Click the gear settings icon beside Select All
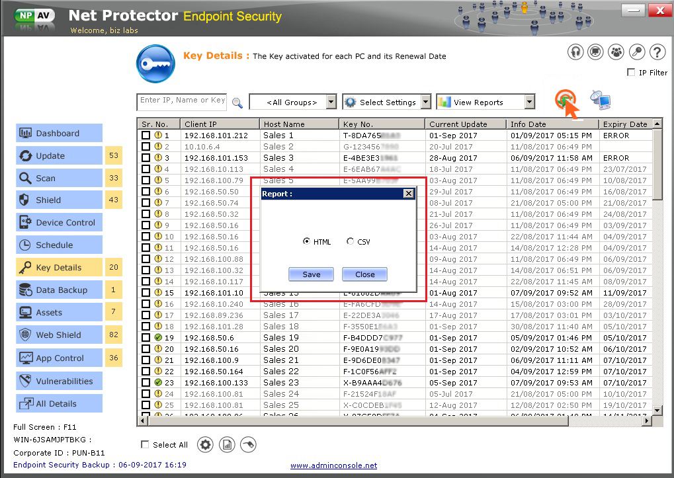674x478 pixels. coord(205,445)
